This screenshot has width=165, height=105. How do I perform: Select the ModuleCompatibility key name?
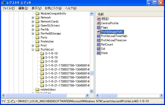(53, 13)
